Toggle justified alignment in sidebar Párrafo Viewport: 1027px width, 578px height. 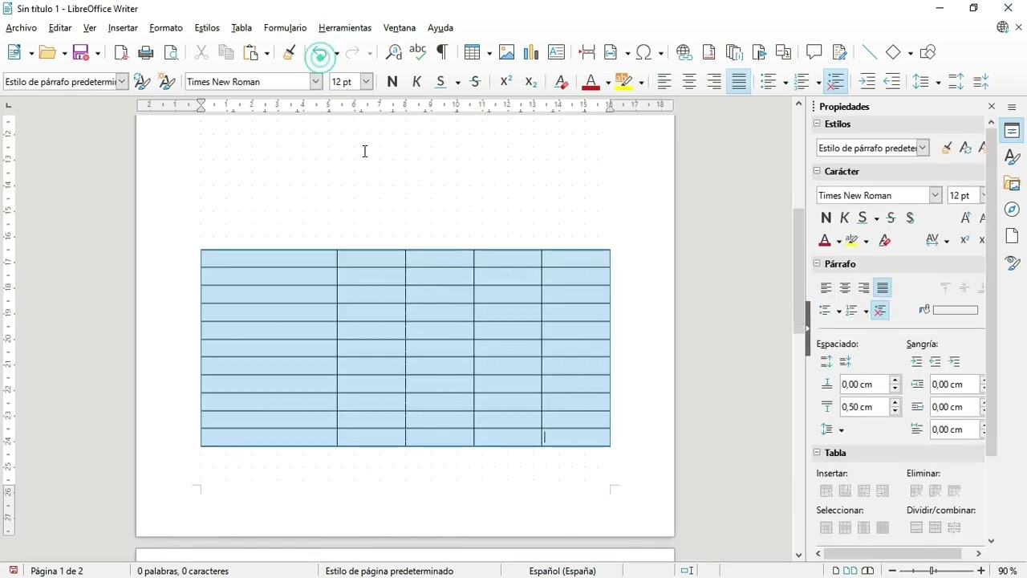click(883, 288)
